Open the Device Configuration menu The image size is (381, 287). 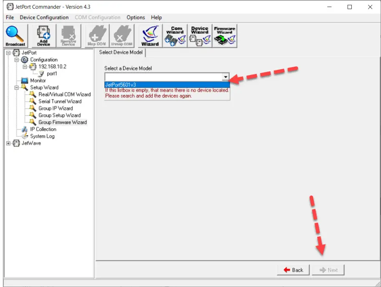pyautogui.click(x=44, y=17)
